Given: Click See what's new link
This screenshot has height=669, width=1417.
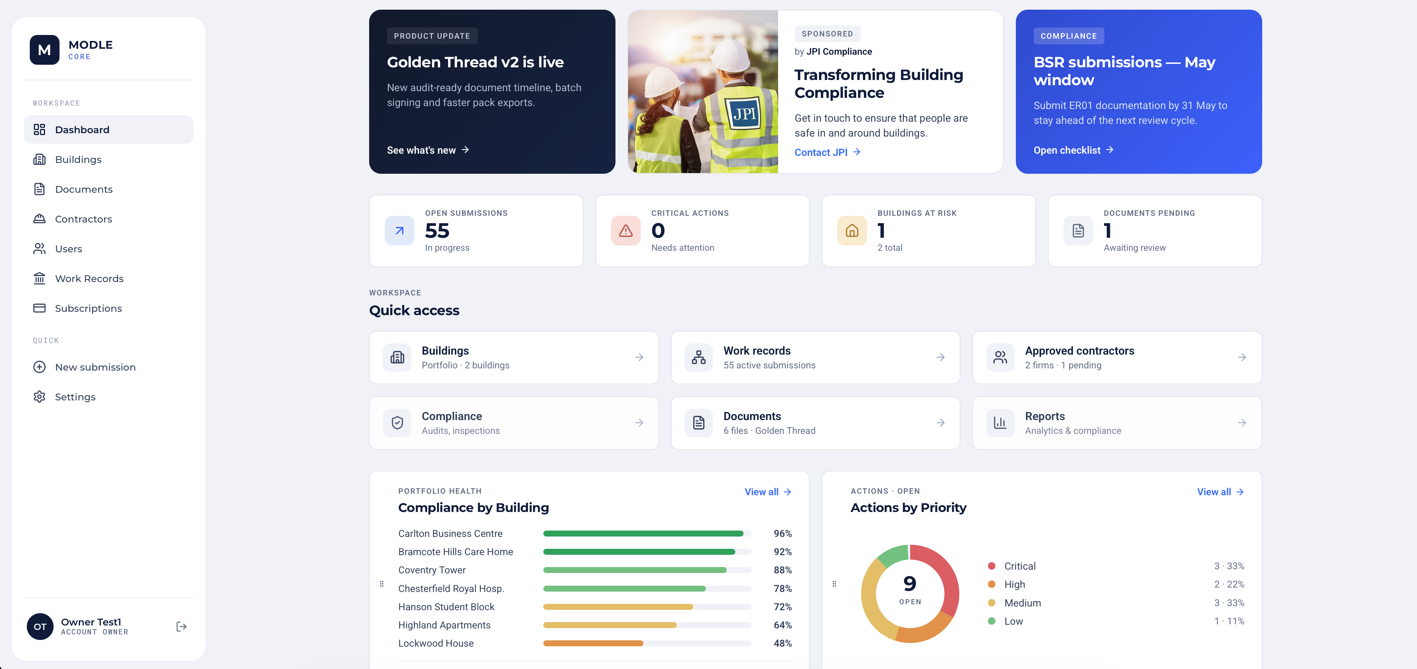Looking at the screenshot, I should click(x=428, y=150).
